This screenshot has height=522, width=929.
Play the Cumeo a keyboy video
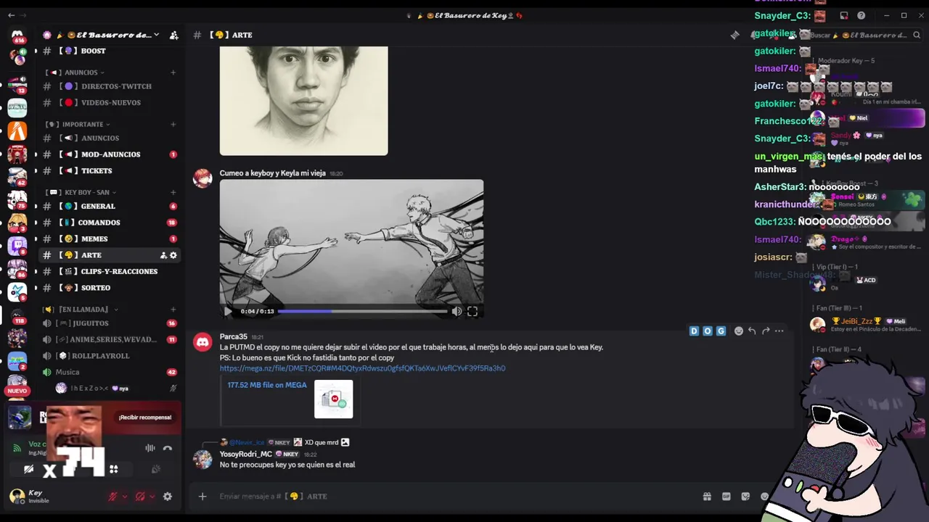point(228,312)
